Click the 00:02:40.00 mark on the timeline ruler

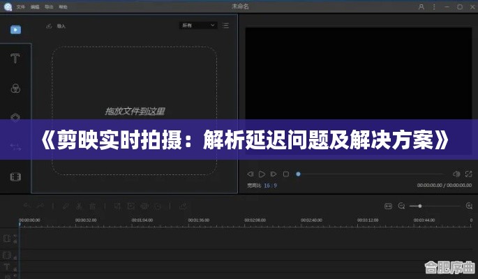coord(311,220)
